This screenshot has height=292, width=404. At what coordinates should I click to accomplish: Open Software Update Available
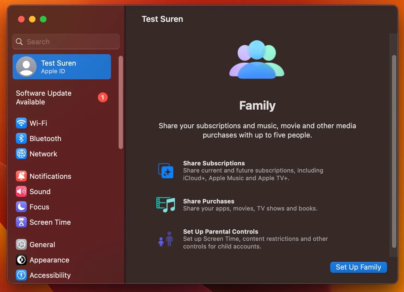tap(44, 97)
